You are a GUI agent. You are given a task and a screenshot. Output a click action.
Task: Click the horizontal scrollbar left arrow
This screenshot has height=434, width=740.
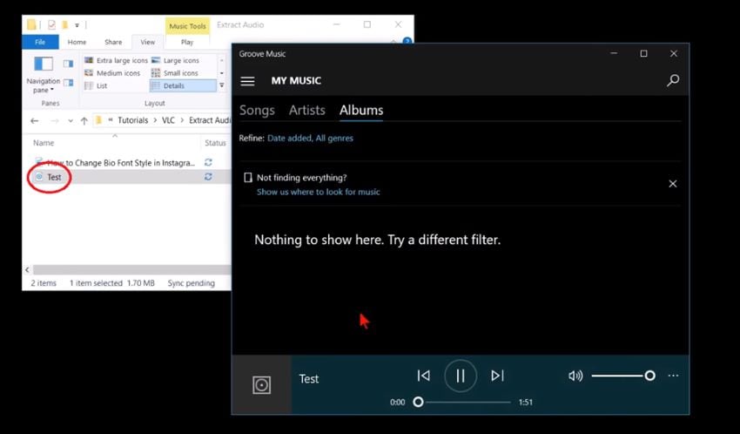[27, 269]
